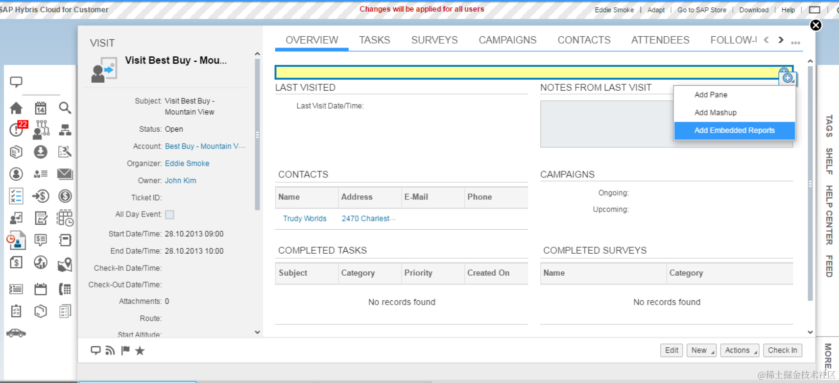Viewport: 839px width, 383px height.
Task: Click the Check In button
Action: point(782,350)
